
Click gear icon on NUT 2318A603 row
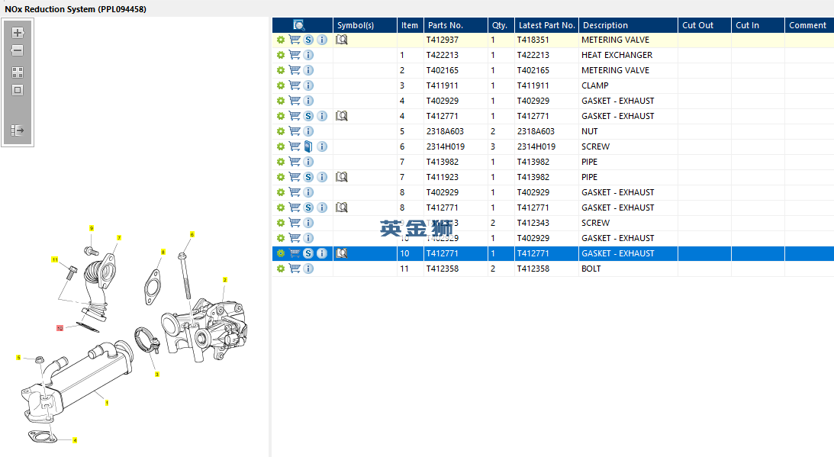pyautogui.click(x=280, y=131)
